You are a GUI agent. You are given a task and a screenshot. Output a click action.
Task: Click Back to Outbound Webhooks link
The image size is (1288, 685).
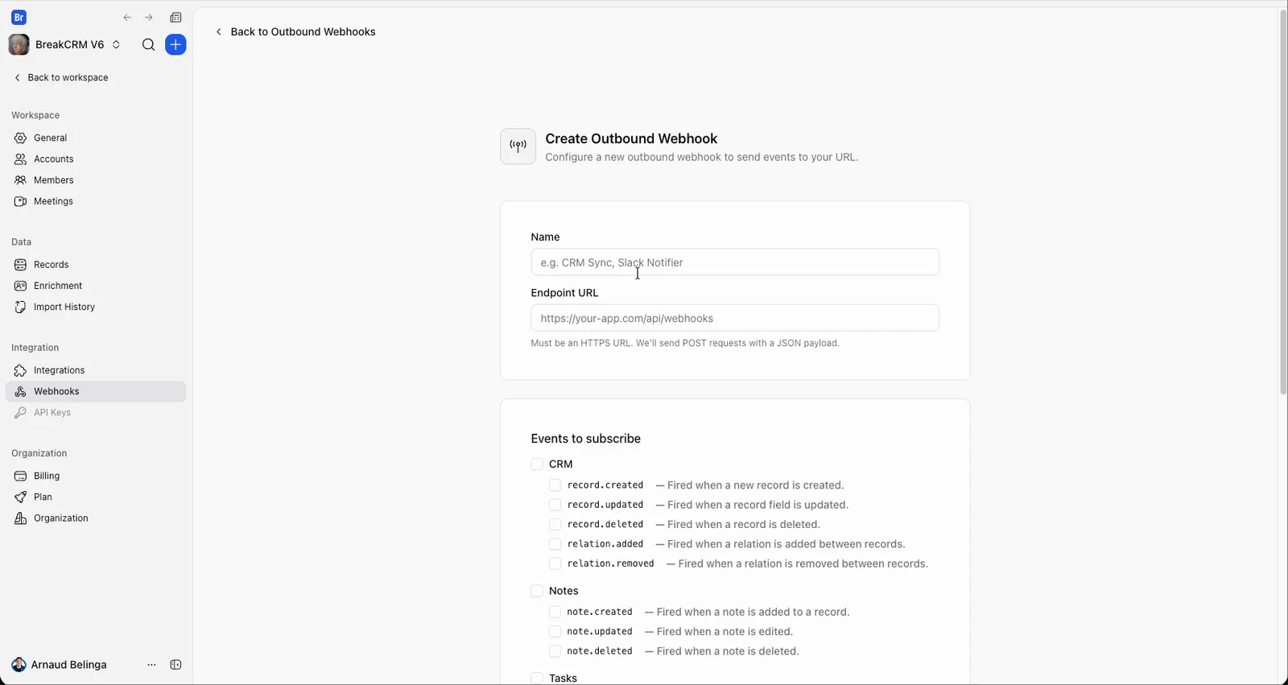(x=295, y=32)
